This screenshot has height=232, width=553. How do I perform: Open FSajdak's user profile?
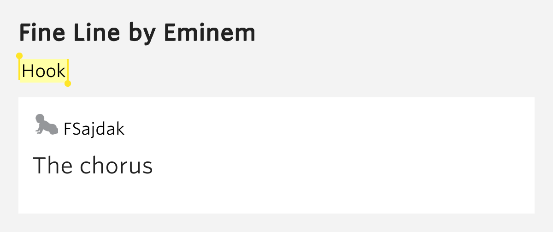[94, 129]
